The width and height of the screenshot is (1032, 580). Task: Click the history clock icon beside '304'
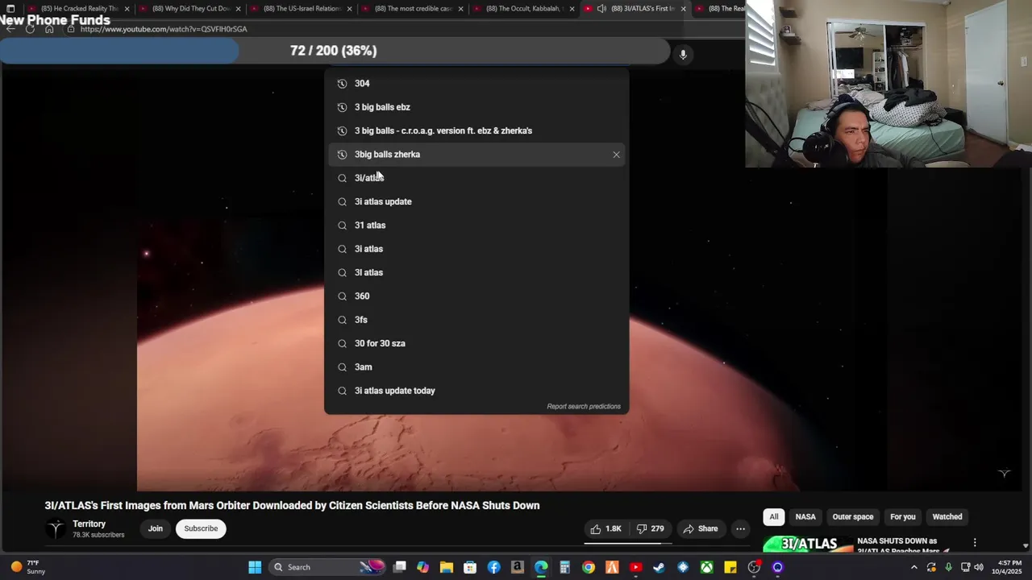click(342, 84)
